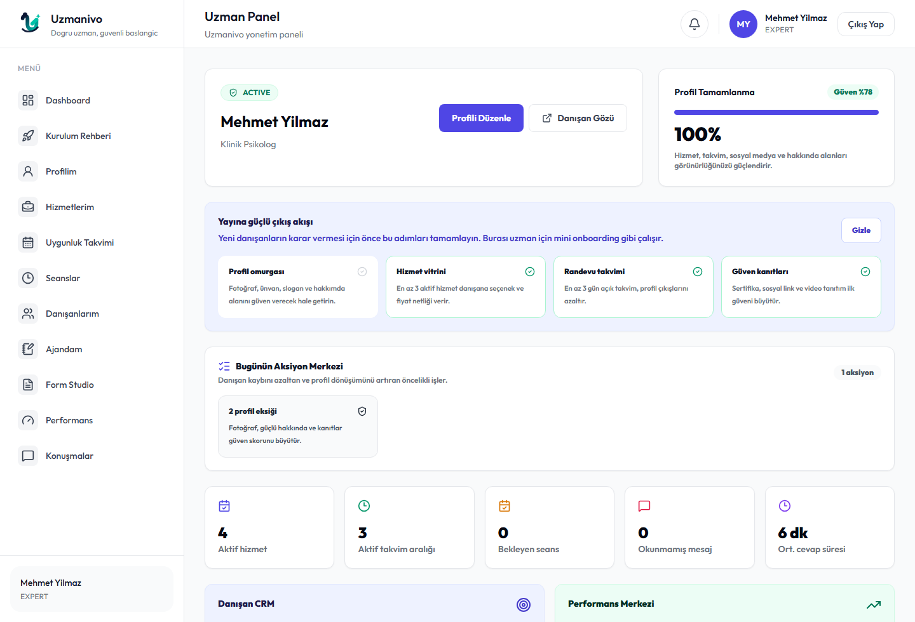Toggle the Randevu takvimi check circle
915x622 pixels.
698,272
